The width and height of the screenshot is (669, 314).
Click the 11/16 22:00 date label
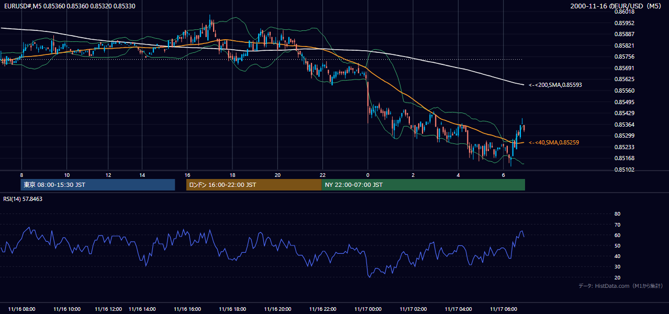[x=322, y=309]
